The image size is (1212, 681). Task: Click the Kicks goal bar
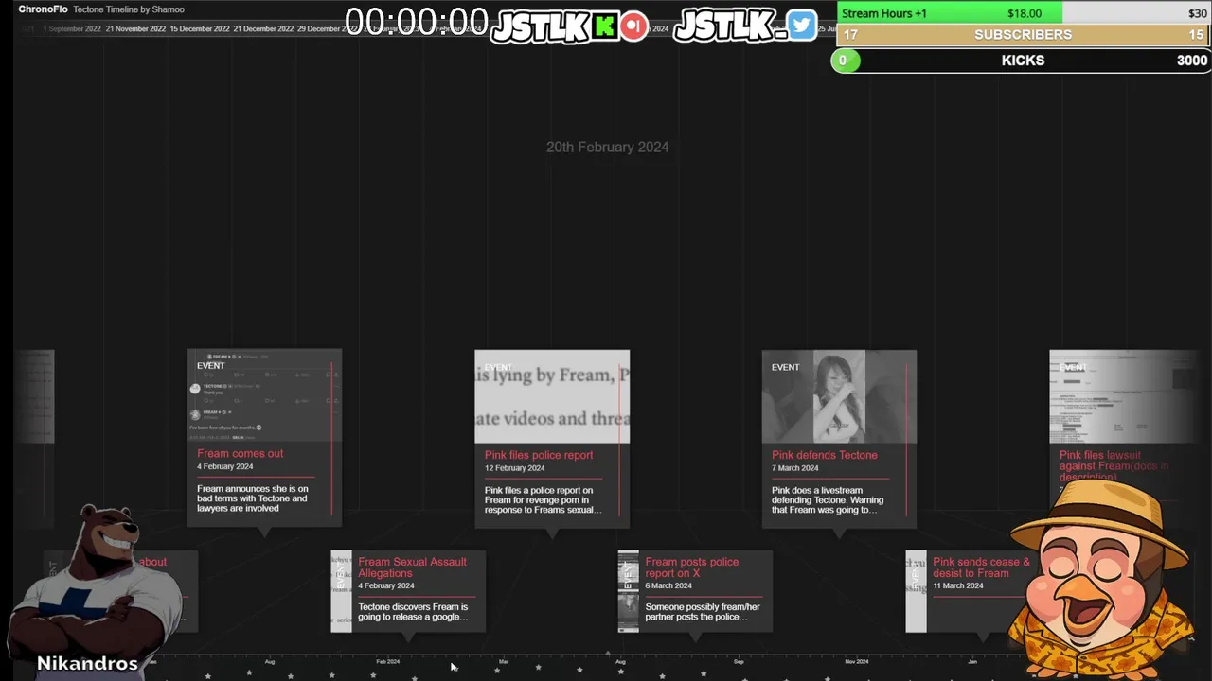(1024, 61)
